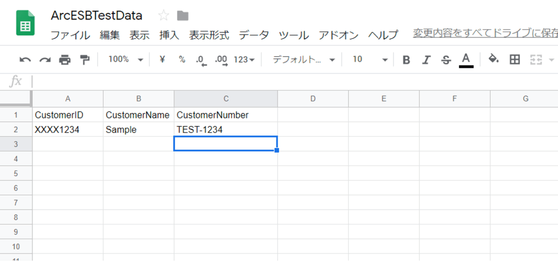Toggle bold formatting
The height and width of the screenshot is (261, 558).
pyautogui.click(x=406, y=60)
